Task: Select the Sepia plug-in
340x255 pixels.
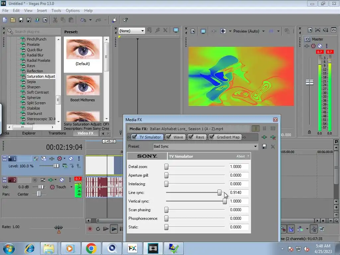Action: tap(31, 82)
